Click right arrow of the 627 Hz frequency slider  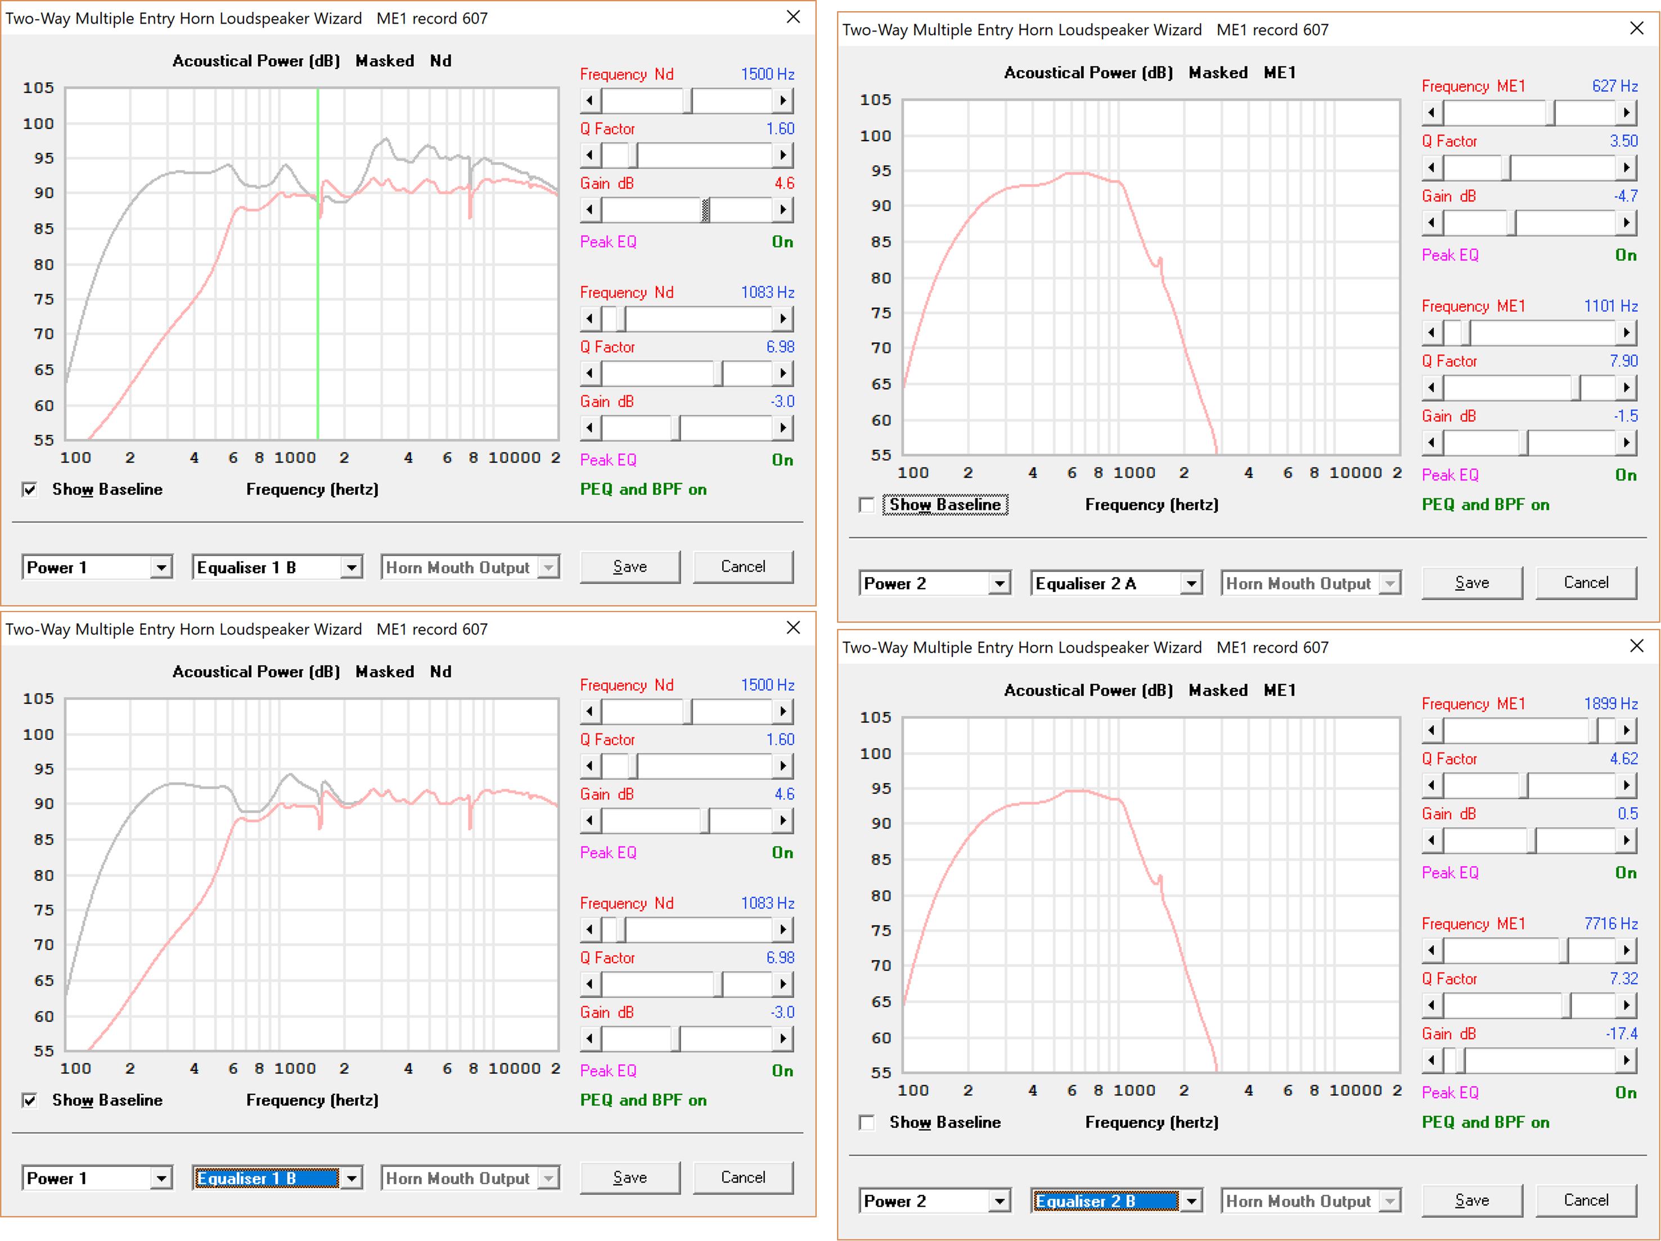click(x=1626, y=114)
